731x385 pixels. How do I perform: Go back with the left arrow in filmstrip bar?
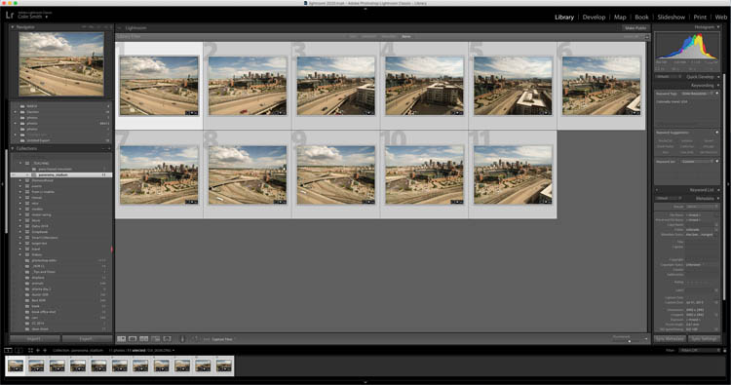pyautogui.click(x=38, y=350)
